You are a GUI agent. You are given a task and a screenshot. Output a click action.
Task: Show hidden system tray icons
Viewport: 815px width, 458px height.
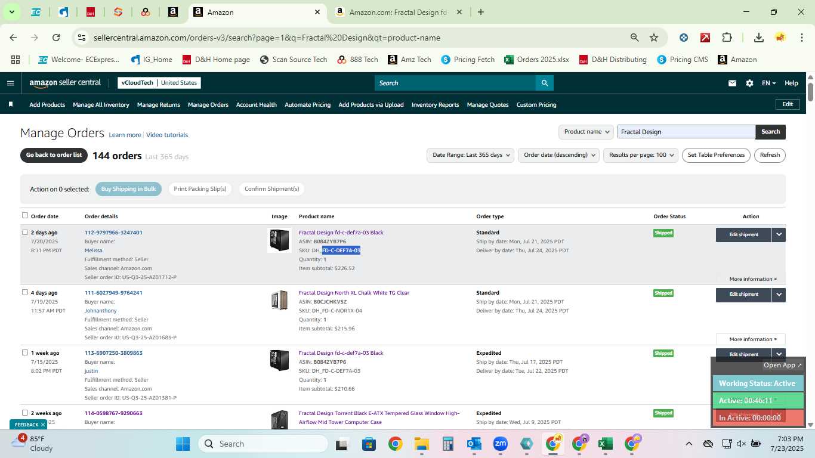689,444
